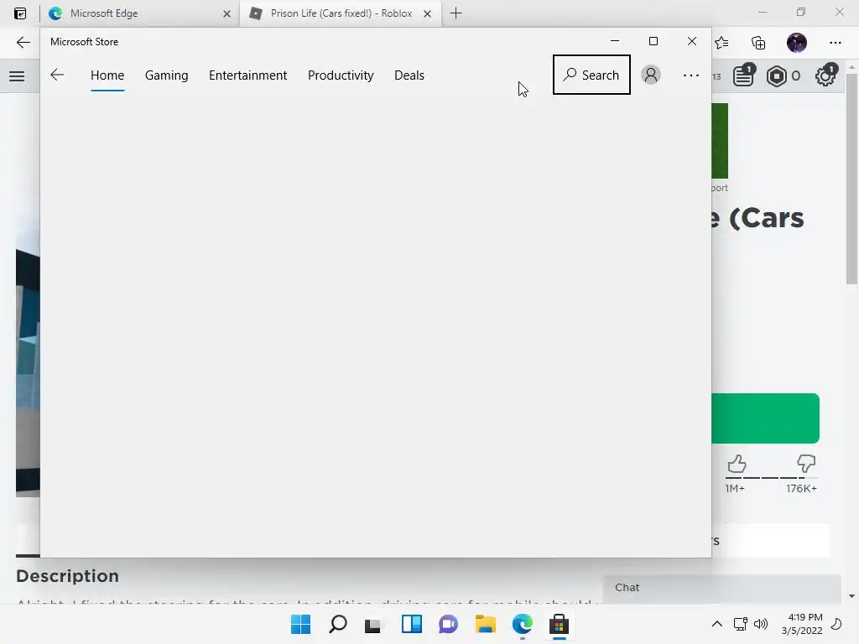The width and height of the screenshot is (859, 644).
Task: Open Edge tab actions menu icon
Action: (x=20, y=13)
